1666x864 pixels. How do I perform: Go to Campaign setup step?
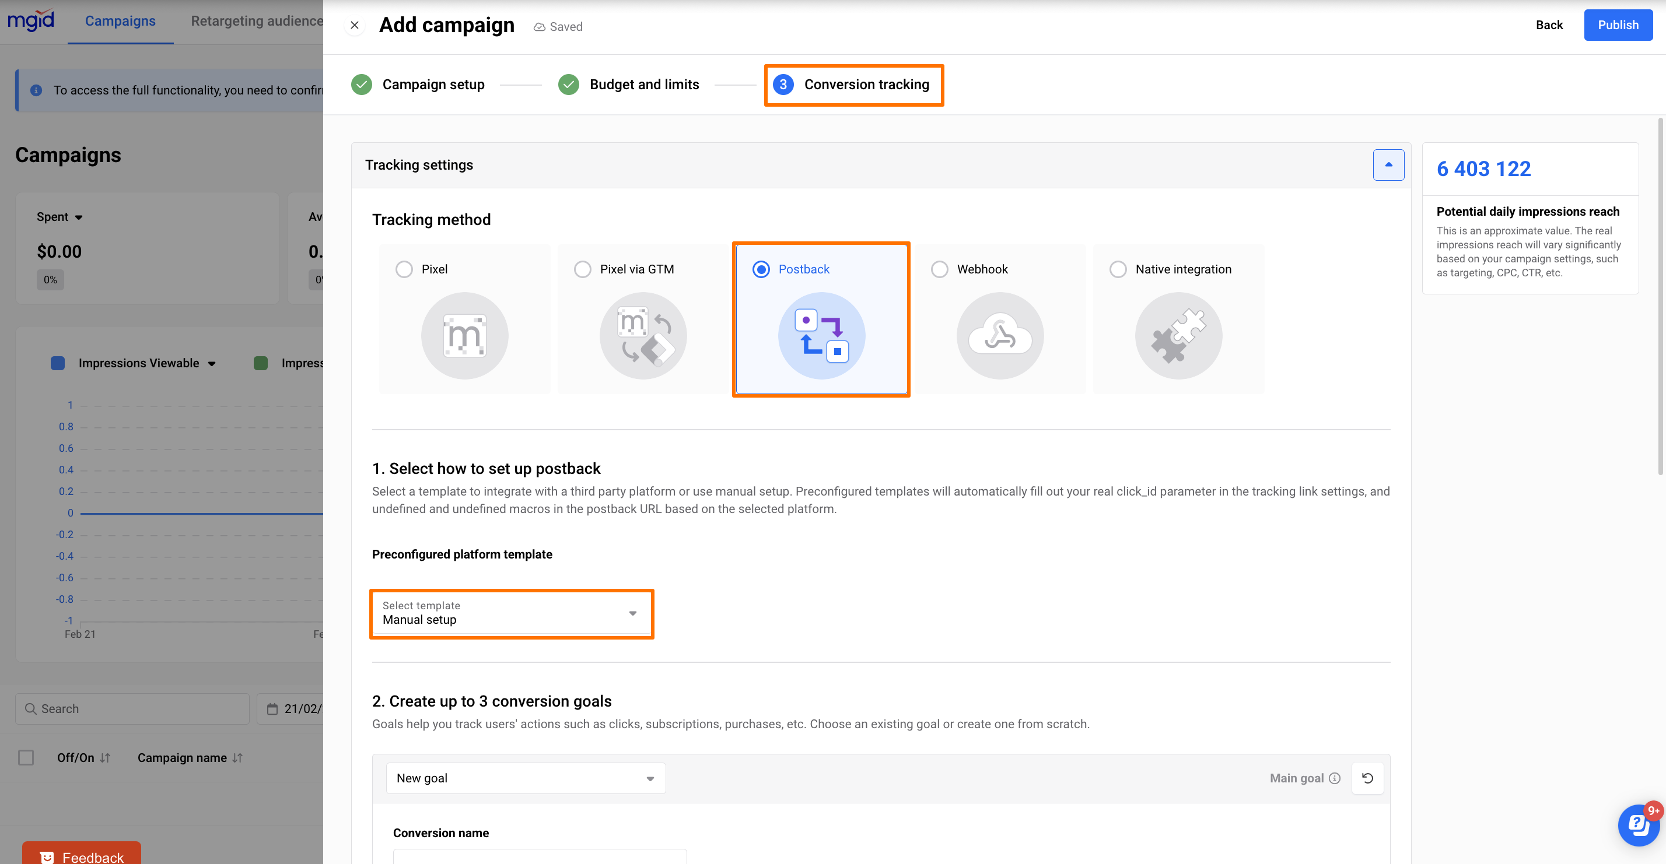tap(433, 85)
